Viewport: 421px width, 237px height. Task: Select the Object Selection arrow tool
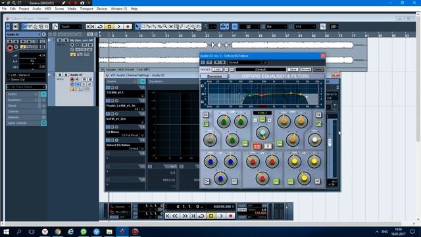click(137, 26)
